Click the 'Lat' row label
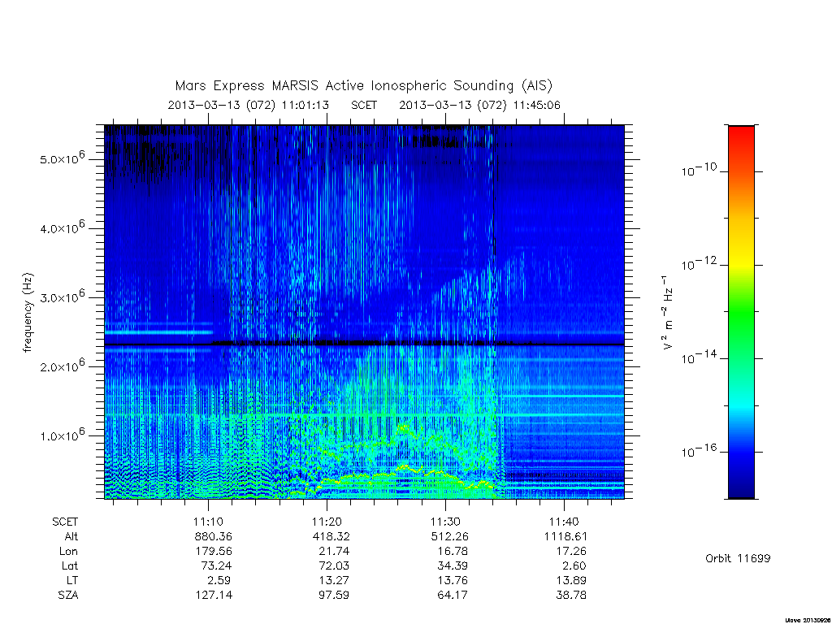 tap(70, 565)
